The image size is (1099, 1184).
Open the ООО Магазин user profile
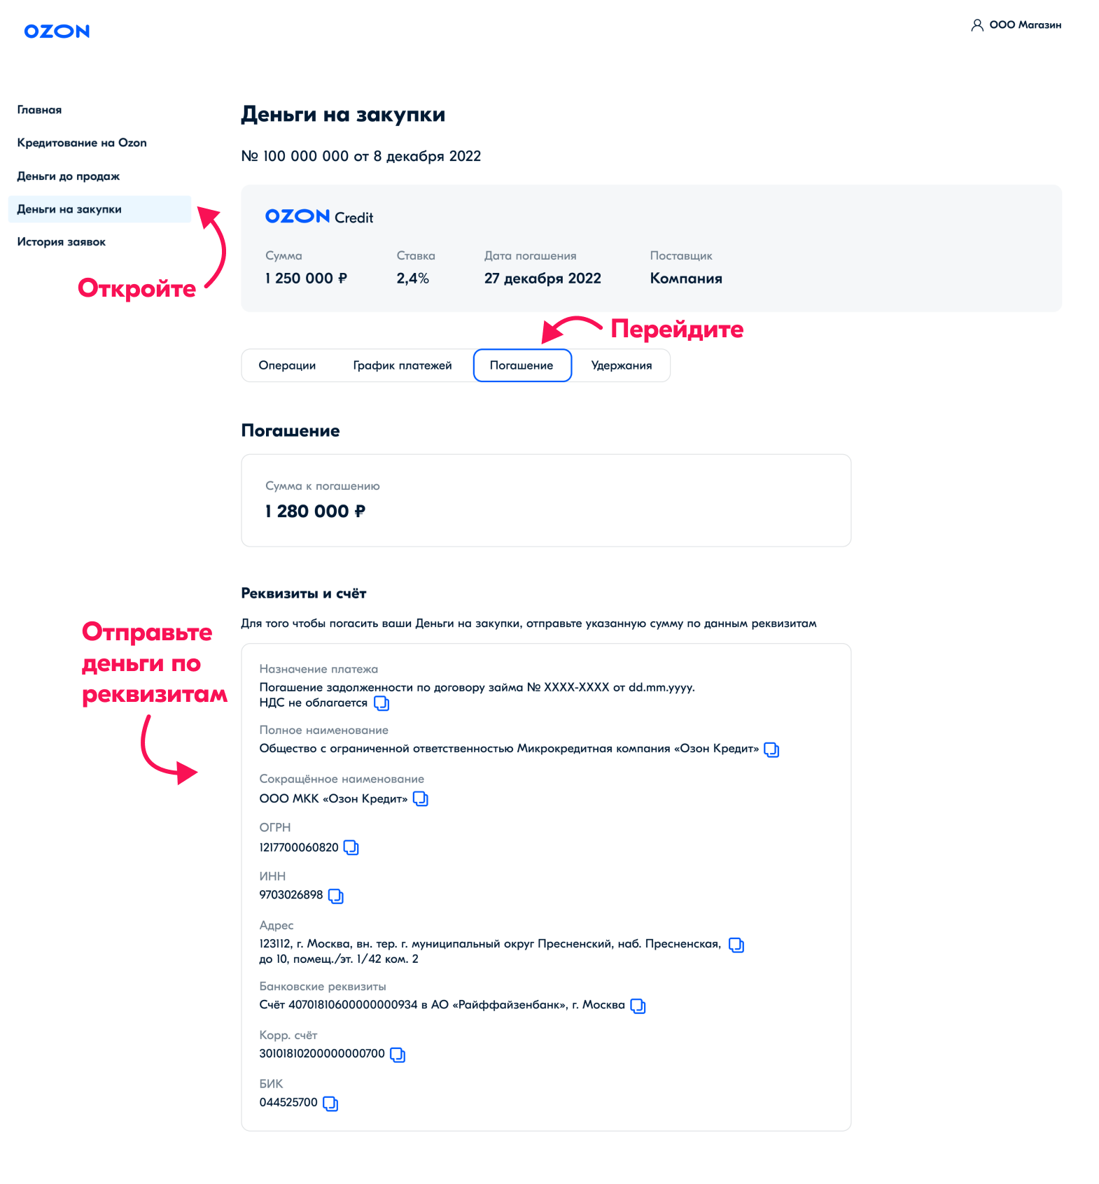click(1016, 25)
